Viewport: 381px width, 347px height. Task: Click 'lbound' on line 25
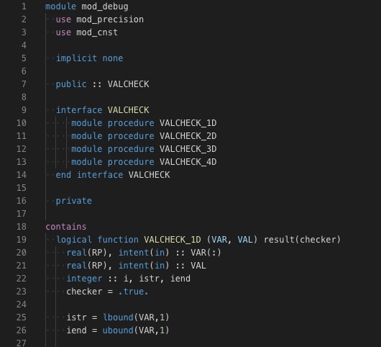(x=118, y=317)
